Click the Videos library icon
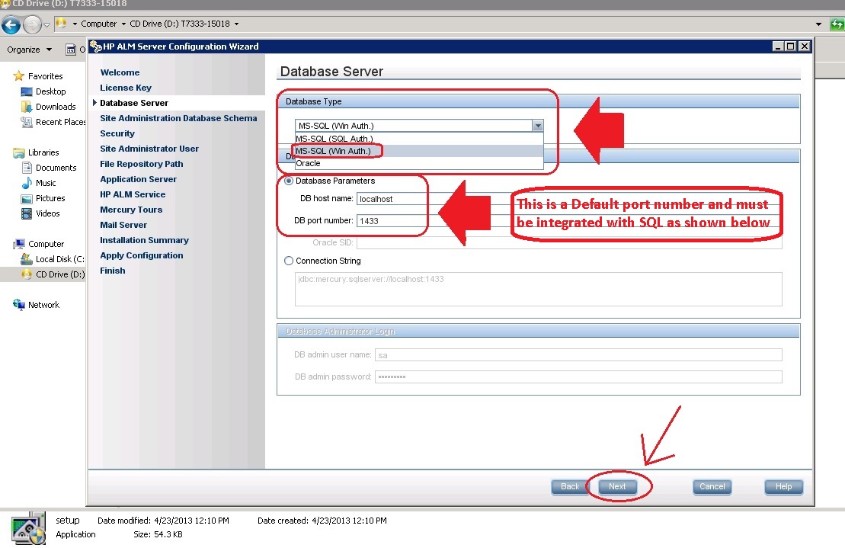 coord(27,213)
